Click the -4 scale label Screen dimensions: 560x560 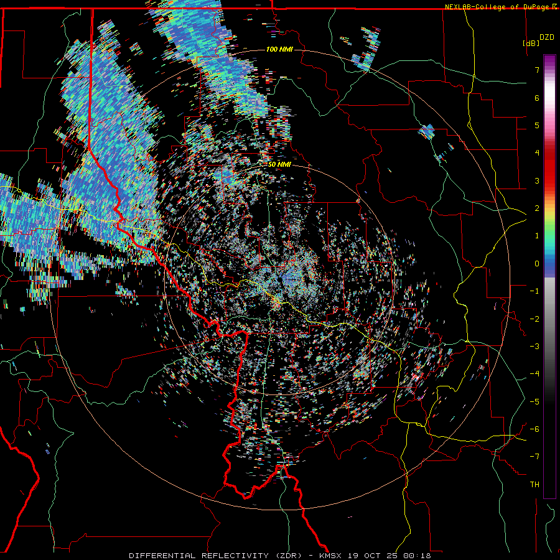pos(534,374)
